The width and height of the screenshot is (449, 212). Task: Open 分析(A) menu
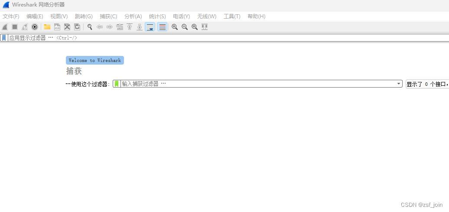(x=133, y=16)
